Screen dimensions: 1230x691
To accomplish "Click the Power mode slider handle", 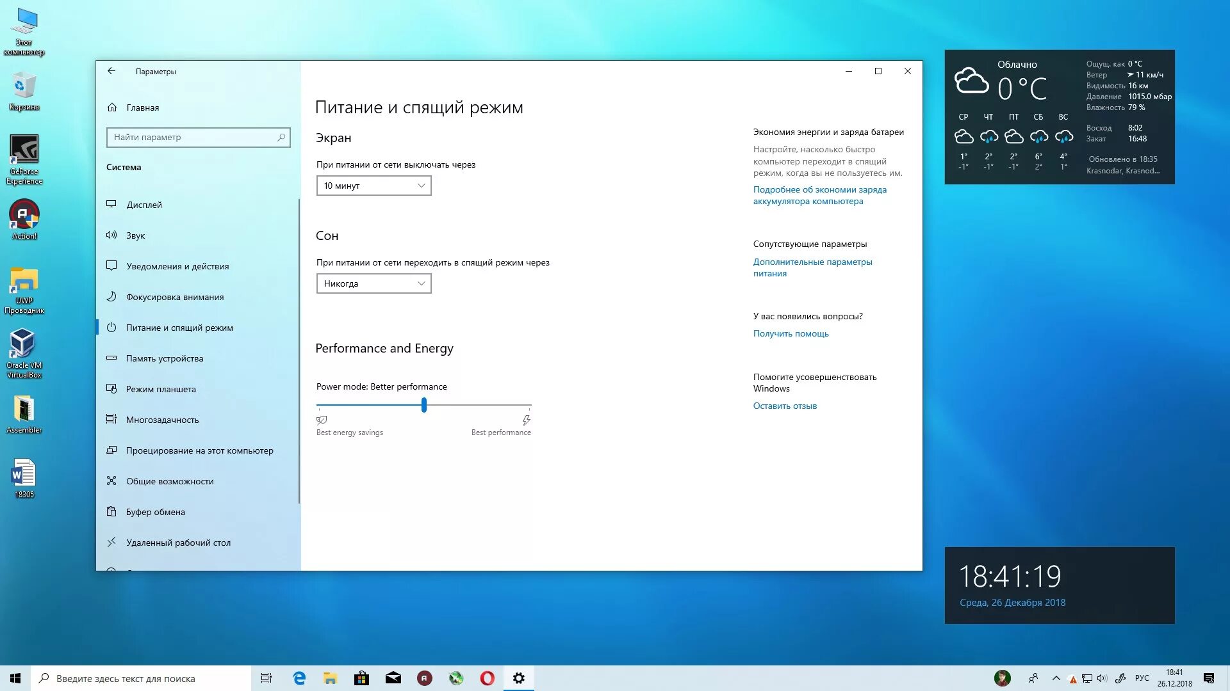I will tap(424, 405).
